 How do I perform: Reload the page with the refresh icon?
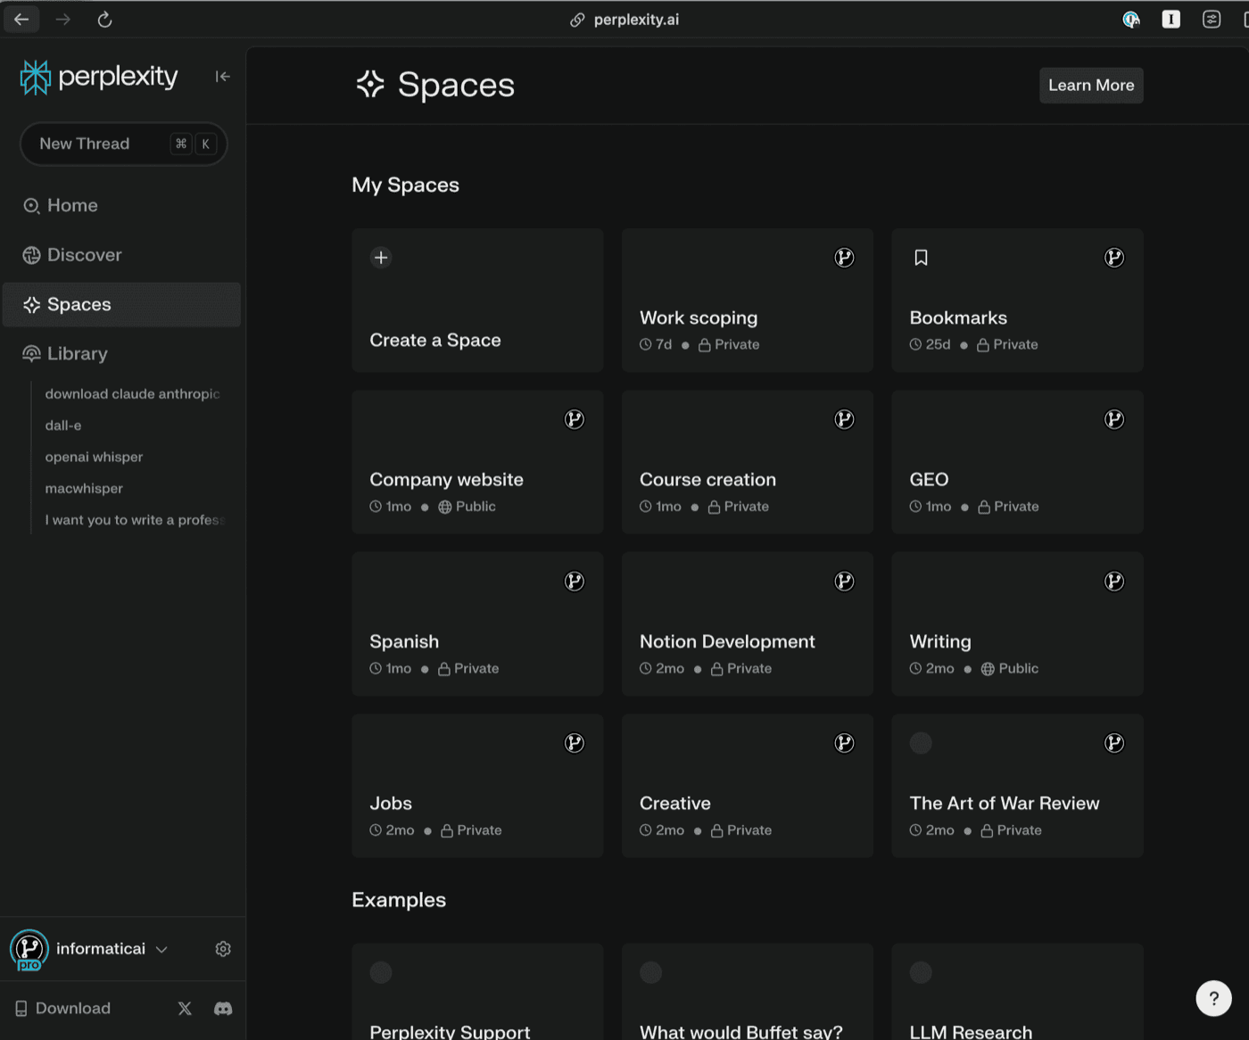coord(104,19)
